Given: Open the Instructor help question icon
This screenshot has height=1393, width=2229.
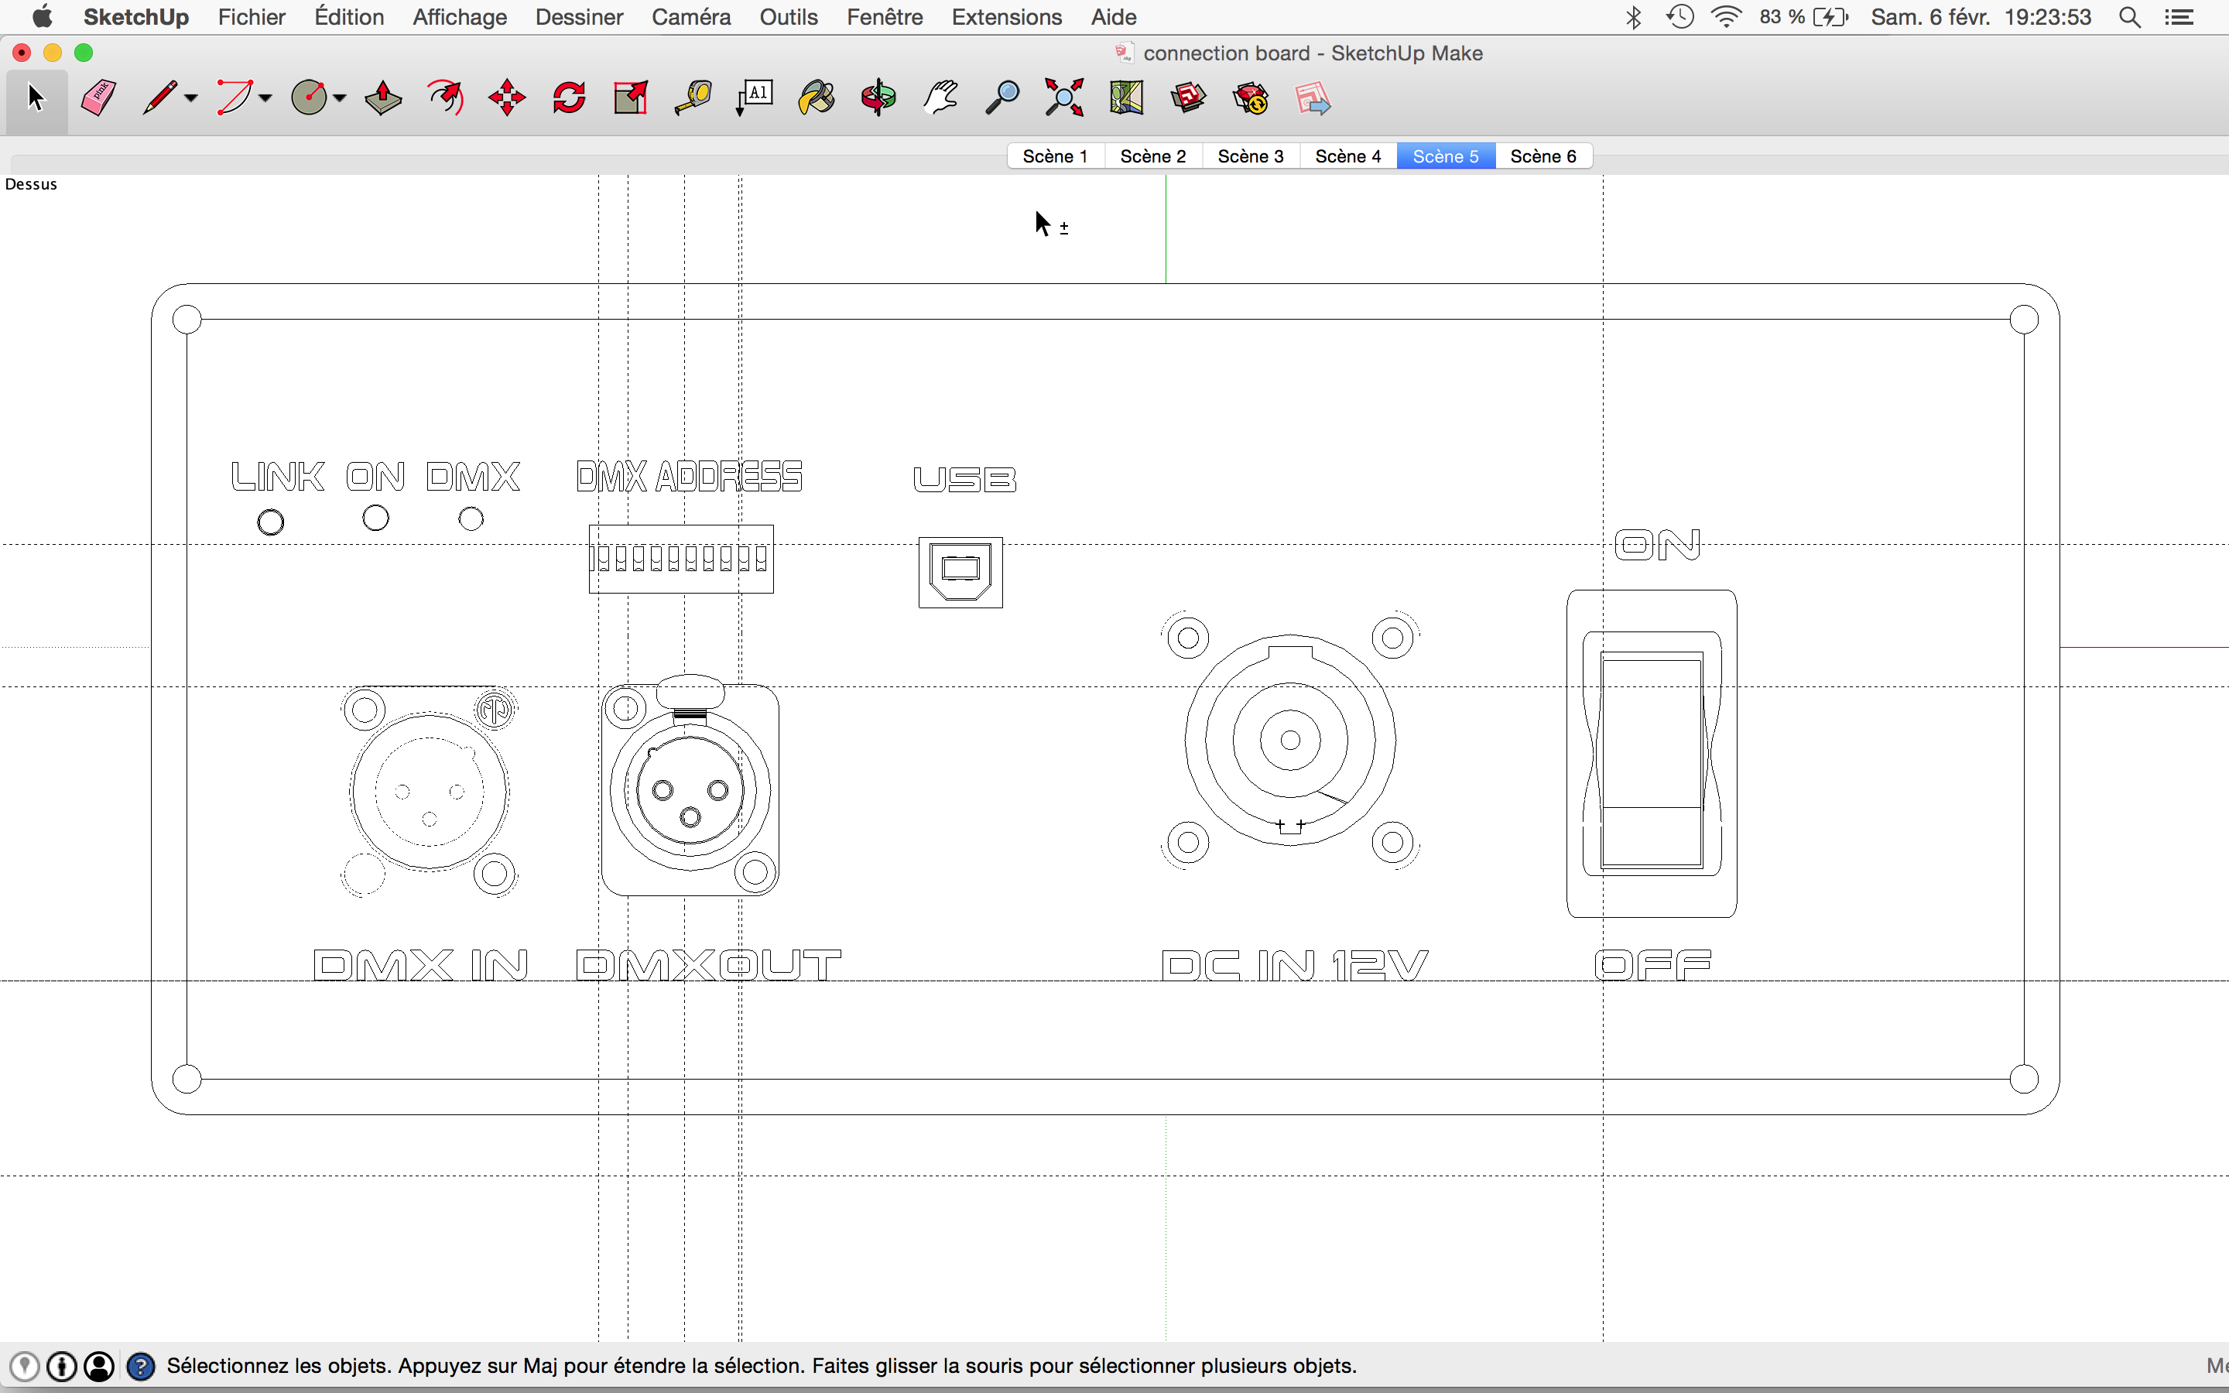Looking at the screenshot, I should [140, 1365].
